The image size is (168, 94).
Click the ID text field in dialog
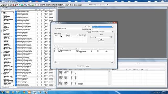pyautogui.click(x=69, y=29)
